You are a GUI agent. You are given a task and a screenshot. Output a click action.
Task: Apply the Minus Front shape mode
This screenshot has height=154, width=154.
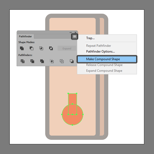[x=32, y=48]
